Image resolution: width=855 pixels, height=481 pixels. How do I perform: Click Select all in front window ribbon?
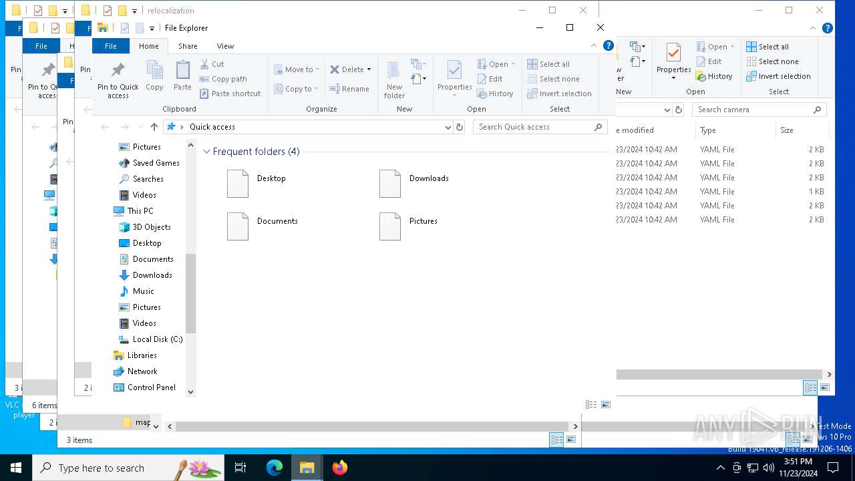pyautogui.click(x=548, y=64)
